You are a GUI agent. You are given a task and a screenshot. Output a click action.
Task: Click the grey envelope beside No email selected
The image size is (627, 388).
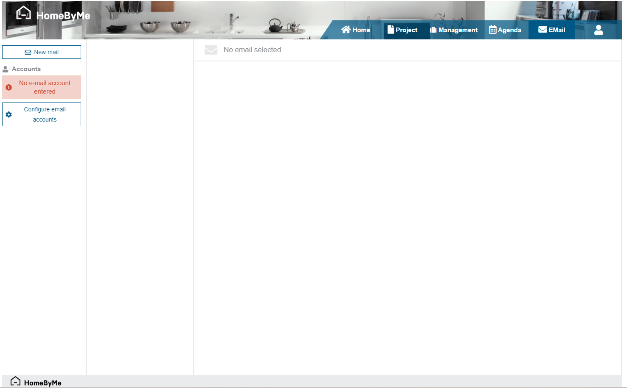(211, 50)
